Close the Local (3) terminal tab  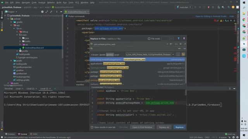tap(50, 88)
